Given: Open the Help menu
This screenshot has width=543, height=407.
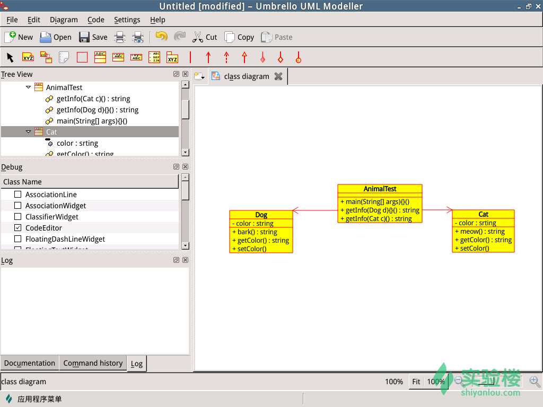Looking at the screenshot, I should pos(157,20).
